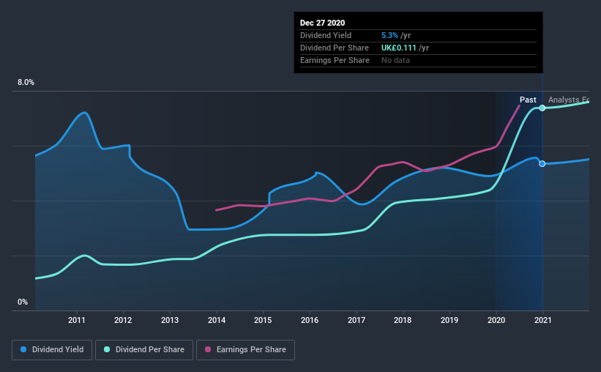Toggle the Dividend Yield legend button

tap(52, 350)
